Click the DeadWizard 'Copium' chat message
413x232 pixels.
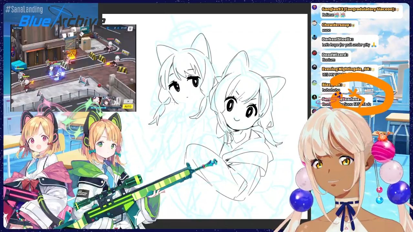pos(329,60)
